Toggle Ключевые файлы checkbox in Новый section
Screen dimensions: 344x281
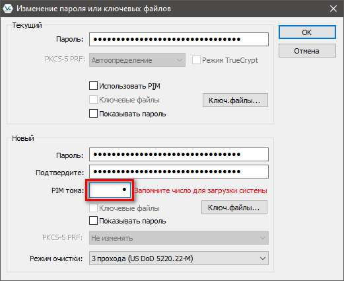(93, 208)
